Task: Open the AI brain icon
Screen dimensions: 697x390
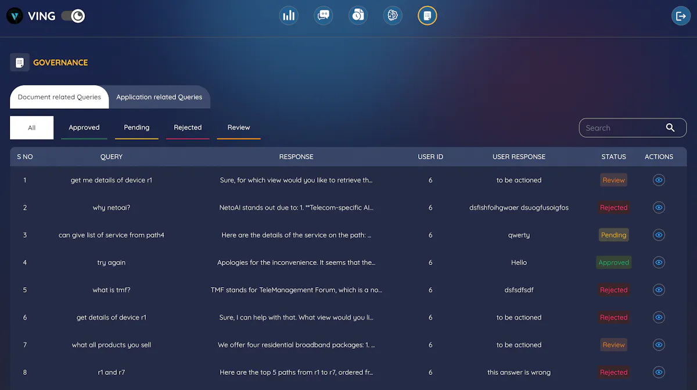Action: pyautogui.click(x=393, y=16)
